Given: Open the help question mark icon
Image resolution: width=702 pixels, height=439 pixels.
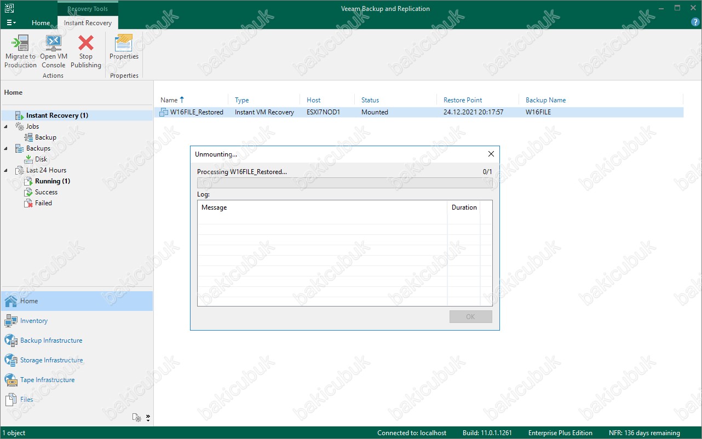Looking at the screenshot, I should click(695, 22).
